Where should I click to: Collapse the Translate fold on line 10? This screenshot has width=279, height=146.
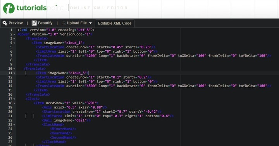(x=14, y=69)
